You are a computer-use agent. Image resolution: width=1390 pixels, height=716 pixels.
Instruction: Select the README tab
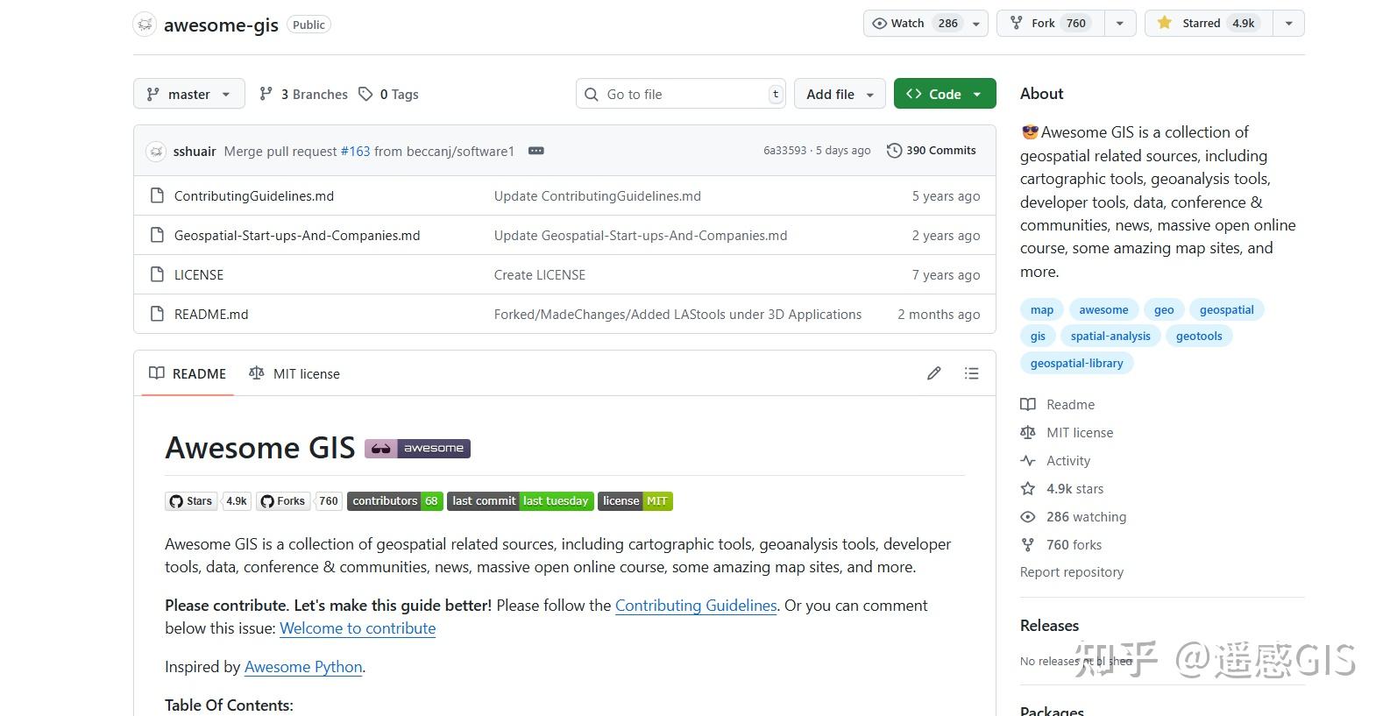(188, 374)
